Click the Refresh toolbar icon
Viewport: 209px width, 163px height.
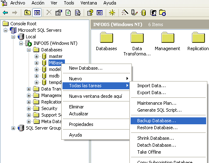click(68, 13)
